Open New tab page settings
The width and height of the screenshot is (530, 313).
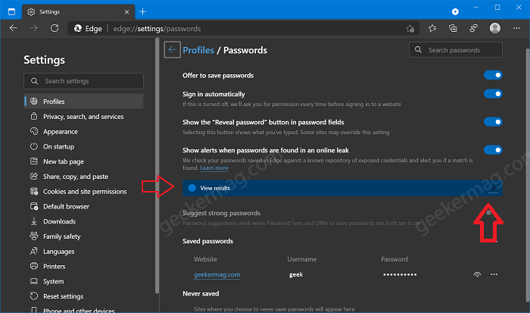tap(83, 161)
